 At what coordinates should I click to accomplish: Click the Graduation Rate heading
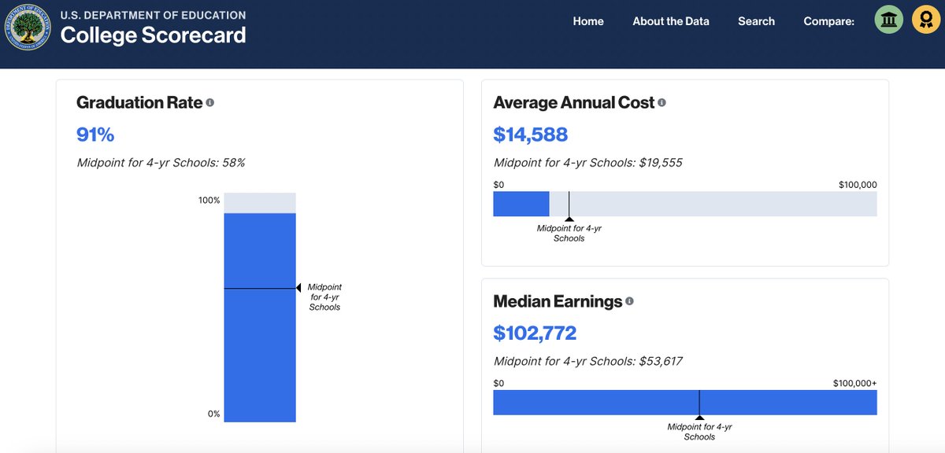[x=139, y=103]
